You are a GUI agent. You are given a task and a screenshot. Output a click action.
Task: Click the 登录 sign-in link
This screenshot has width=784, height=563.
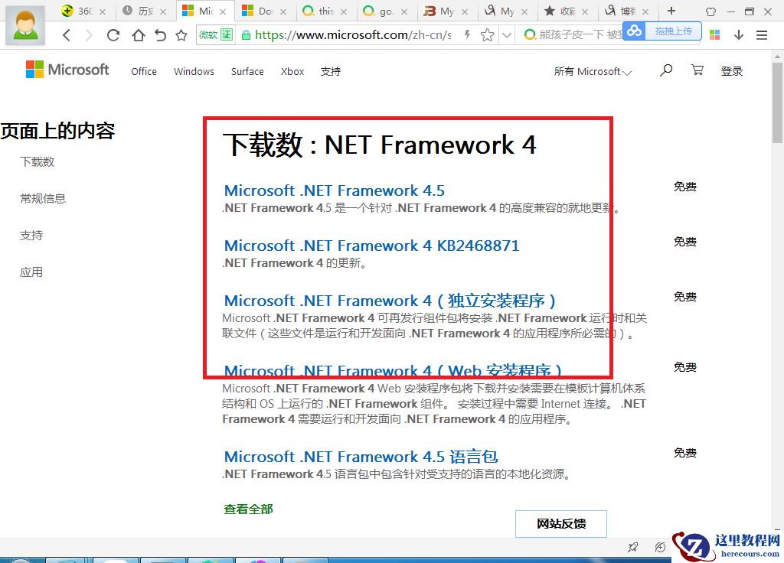[x=731, y=71]
